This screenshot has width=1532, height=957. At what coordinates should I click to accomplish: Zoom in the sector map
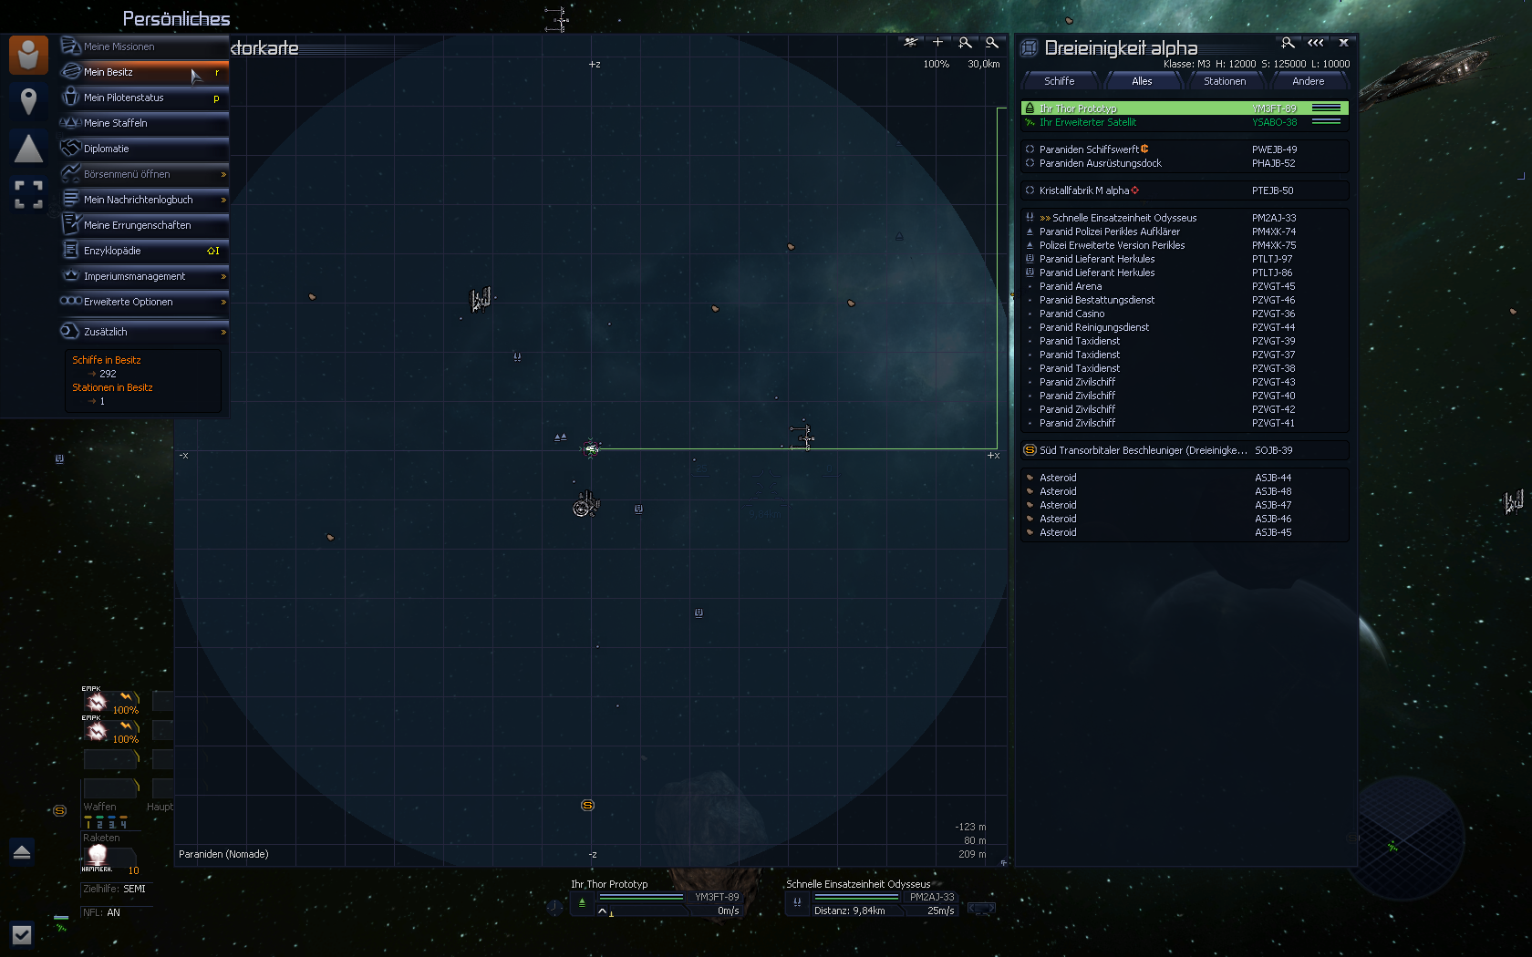965,42
